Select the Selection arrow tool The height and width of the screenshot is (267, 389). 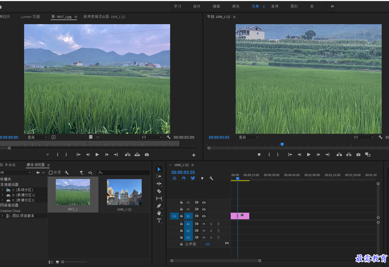tap(159, 169)
